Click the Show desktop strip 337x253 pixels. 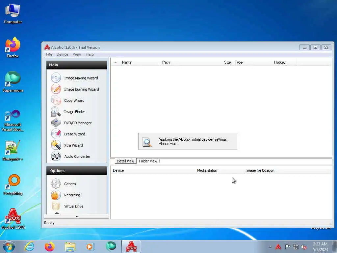tap(335, 246)
